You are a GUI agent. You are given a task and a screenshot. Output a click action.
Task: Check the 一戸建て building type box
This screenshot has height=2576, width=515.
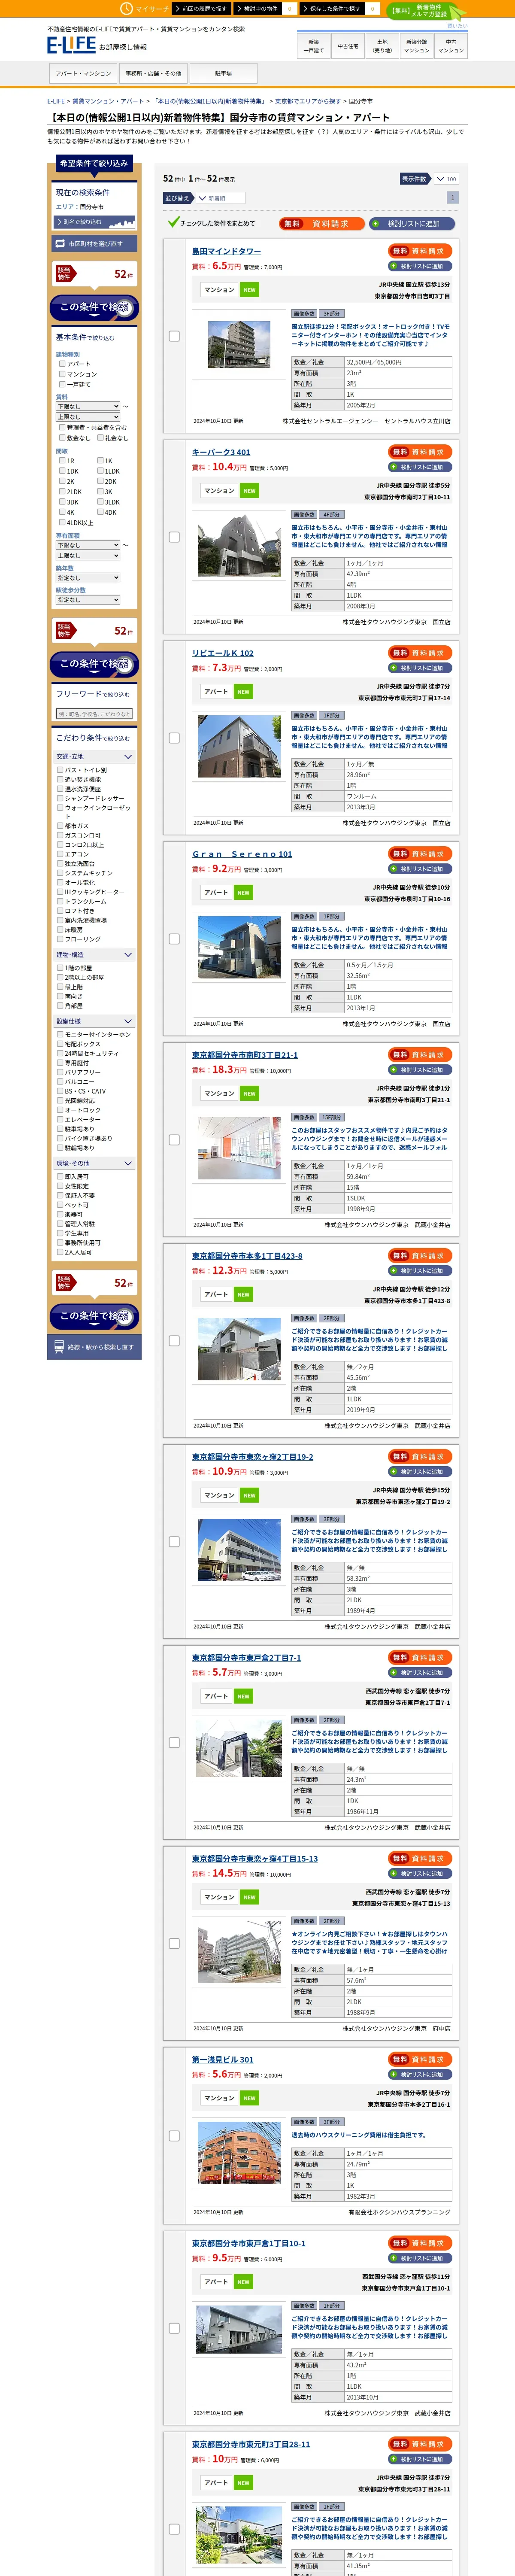point(62,384)
